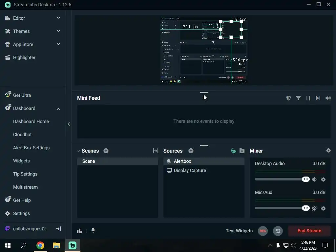Open performance stats bar chart icon

pyautogui.click(x=79, y=231)
